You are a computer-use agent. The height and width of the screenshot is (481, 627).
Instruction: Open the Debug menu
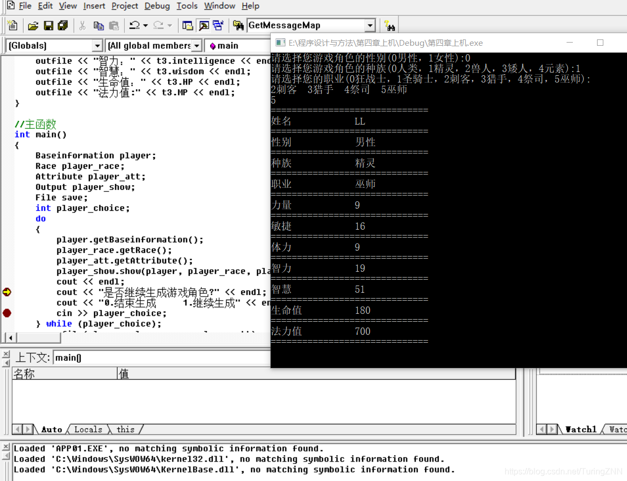coord(157,6)
